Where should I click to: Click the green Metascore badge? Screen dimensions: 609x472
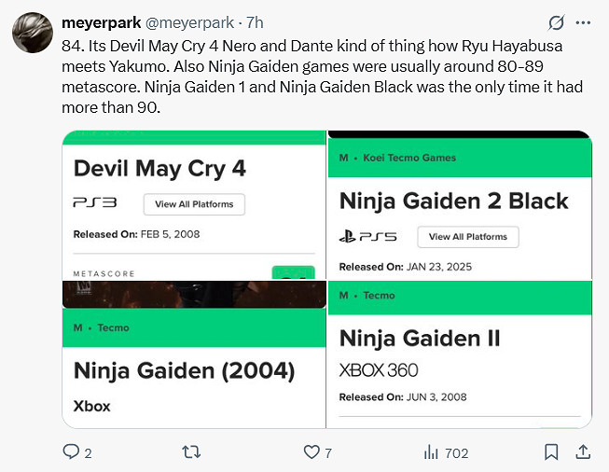point(293,272)
